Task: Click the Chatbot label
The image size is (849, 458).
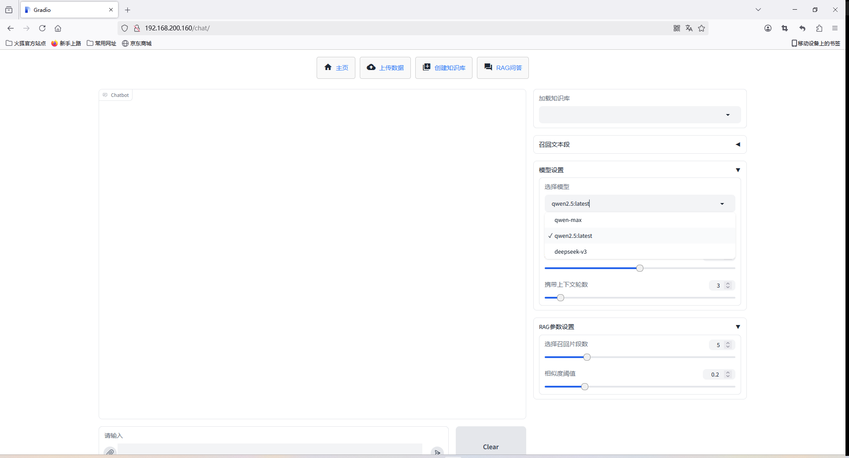Action: [116, 95]
